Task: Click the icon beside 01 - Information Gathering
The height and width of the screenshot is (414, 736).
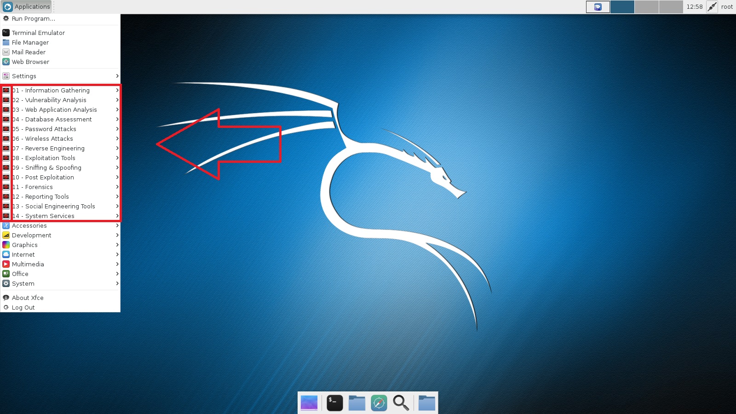Action: click(6, 90)
